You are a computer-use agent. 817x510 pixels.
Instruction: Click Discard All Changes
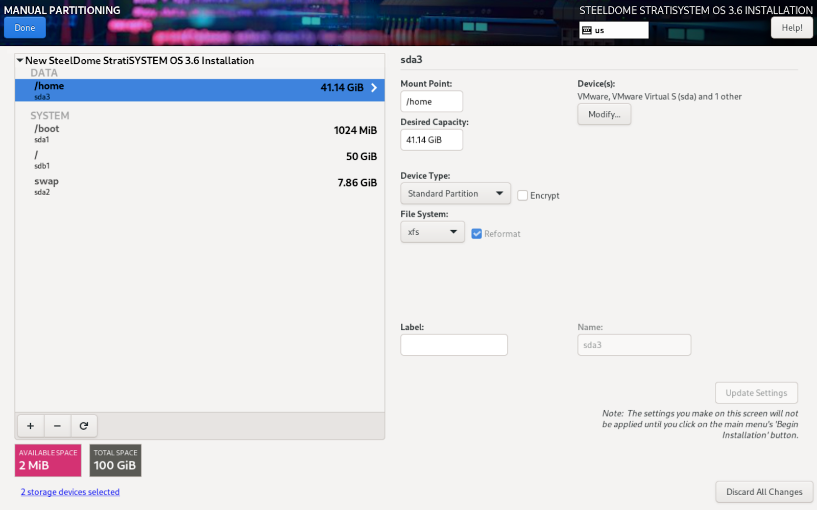(764, 492)
